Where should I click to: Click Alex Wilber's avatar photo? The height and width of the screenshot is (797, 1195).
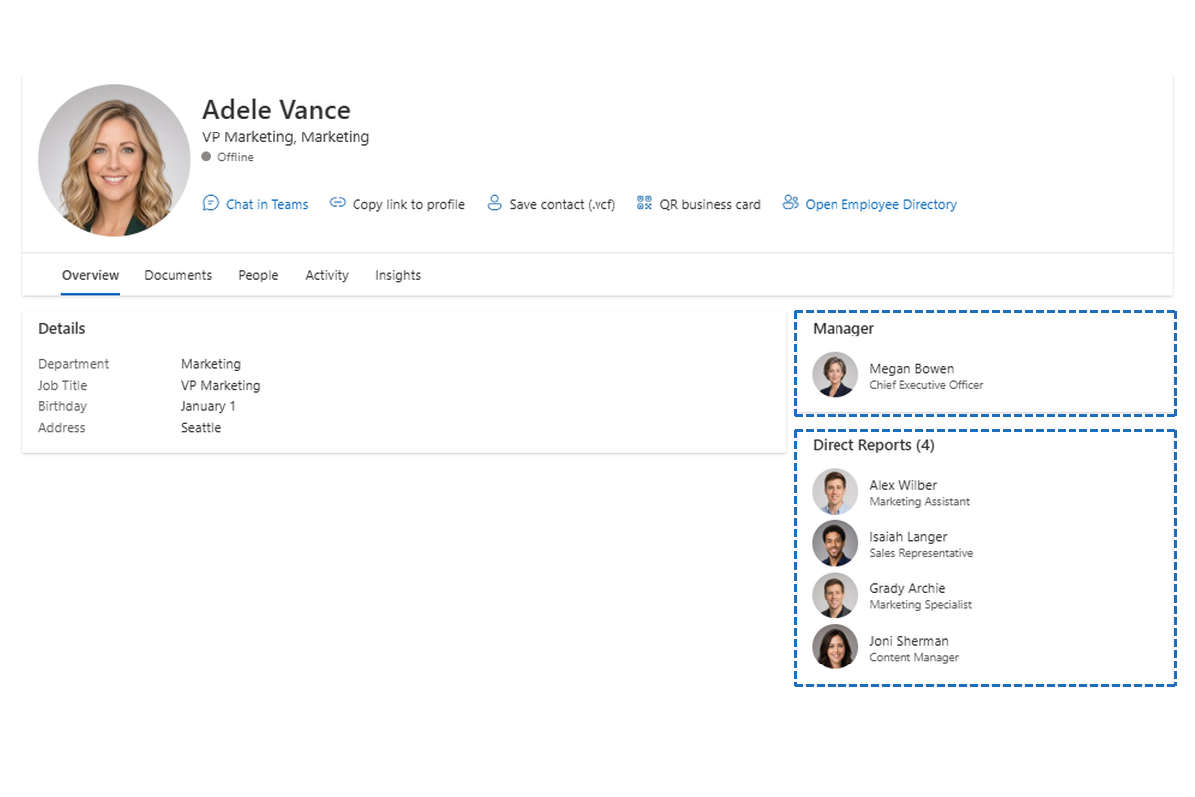click(835, 492)
